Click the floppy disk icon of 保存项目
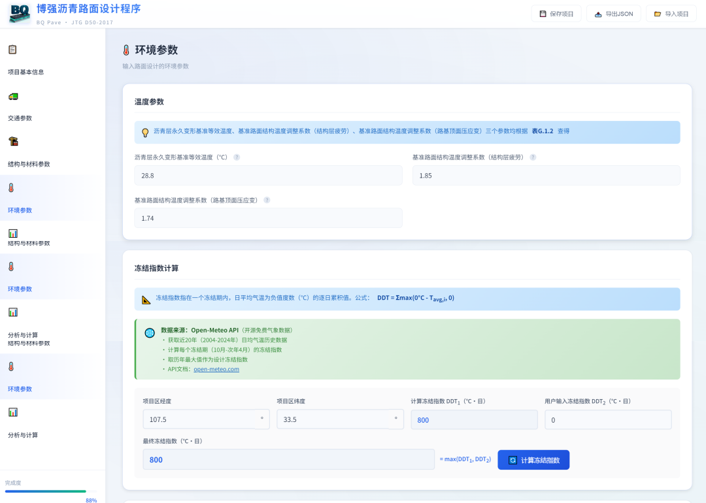The width and height of the screenshot is (706, 503). pos(543,14)
